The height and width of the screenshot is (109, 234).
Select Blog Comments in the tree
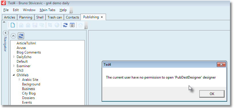click(x=29, y=52)
